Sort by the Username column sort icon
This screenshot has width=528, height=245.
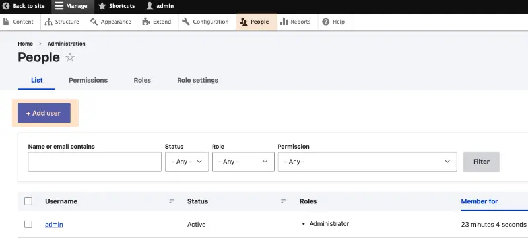pos(172,201)
